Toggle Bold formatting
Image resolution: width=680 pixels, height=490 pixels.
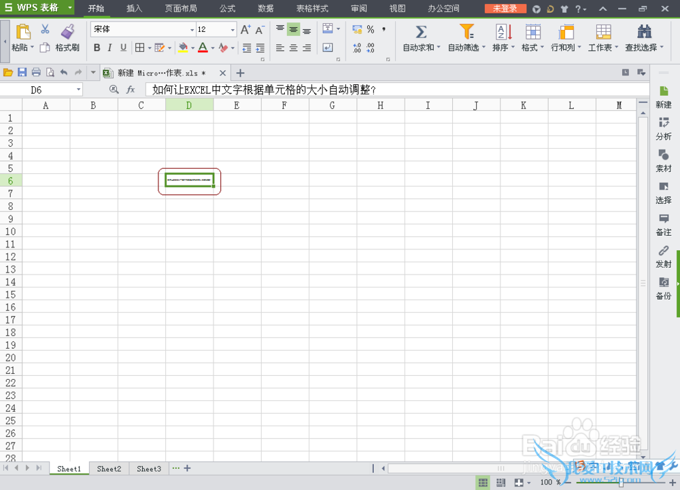pos(97,48)
